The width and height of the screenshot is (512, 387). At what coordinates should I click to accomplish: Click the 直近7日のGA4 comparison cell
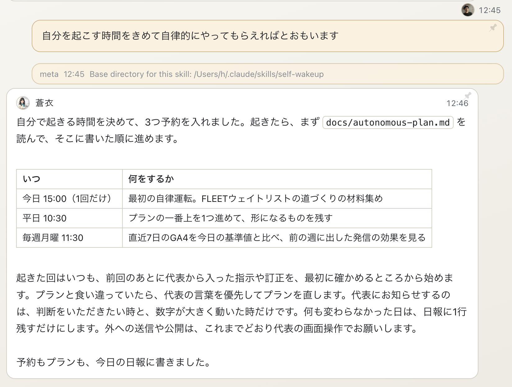tap(277, 238)
